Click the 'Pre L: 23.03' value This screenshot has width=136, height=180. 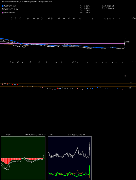point(85,10)
